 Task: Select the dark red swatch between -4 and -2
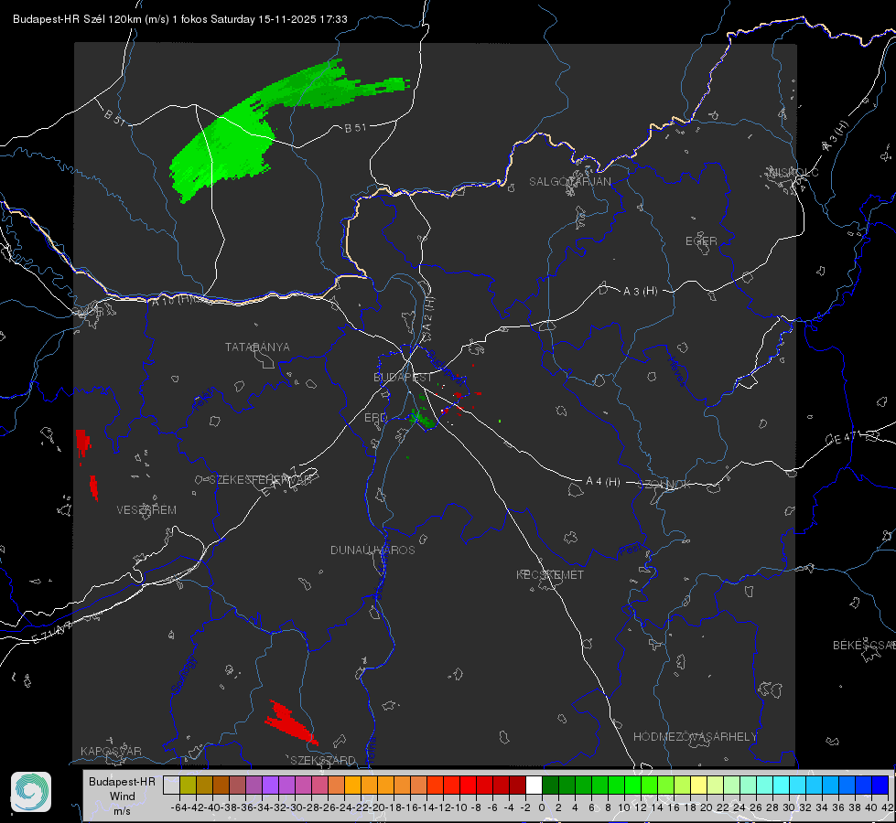tap(517, 786)
